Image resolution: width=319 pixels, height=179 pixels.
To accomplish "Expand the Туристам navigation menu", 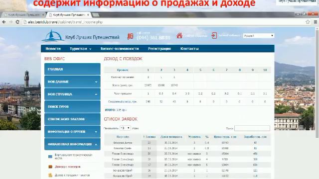I will point(81,49).
